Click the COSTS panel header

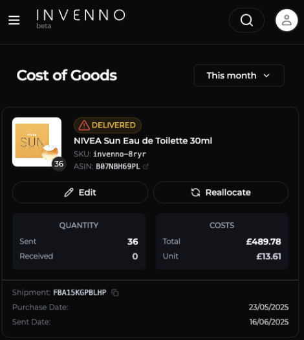coord(222,226)
